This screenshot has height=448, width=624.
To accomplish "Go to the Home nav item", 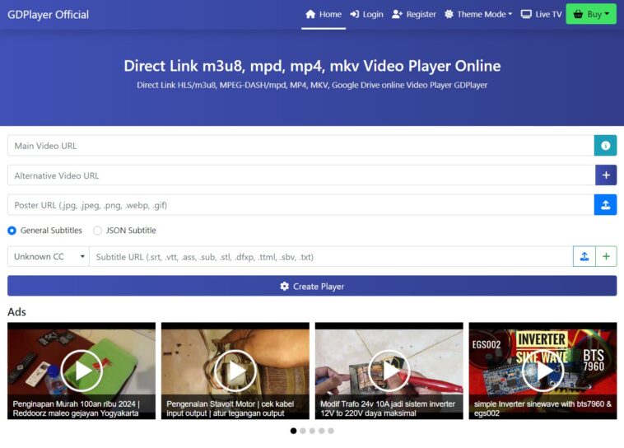I will 323,14.
